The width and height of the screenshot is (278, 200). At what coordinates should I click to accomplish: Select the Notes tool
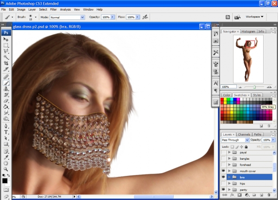[x=6, y=151]
